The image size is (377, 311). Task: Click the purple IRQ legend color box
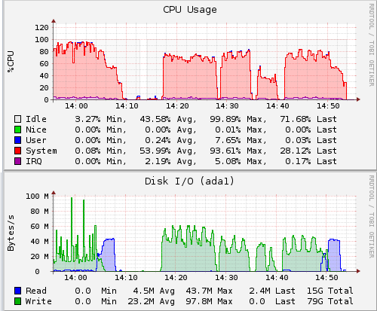pyautogui.click(x=17, y=161)
